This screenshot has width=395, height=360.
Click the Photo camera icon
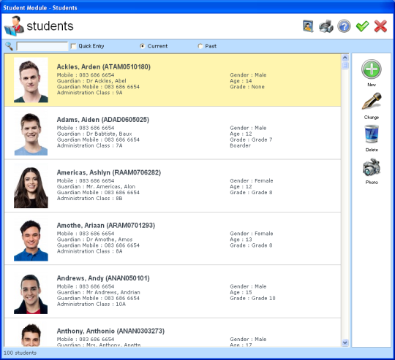point(372,166)
